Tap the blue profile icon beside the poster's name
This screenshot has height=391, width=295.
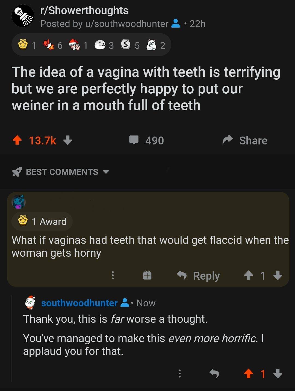click(176, 24)
